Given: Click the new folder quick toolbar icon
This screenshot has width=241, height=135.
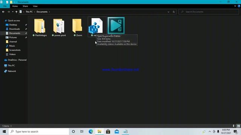Looking at the screenshot, I should click(11, 2).
